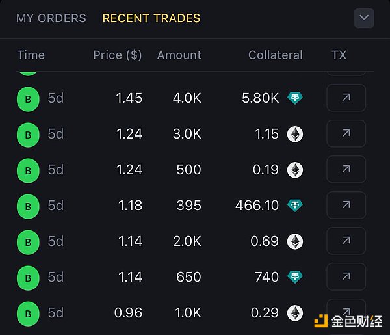The height and width of the screenshot is (335, 390).
Task: Click the Time column header
Action: tap(31, 55)
